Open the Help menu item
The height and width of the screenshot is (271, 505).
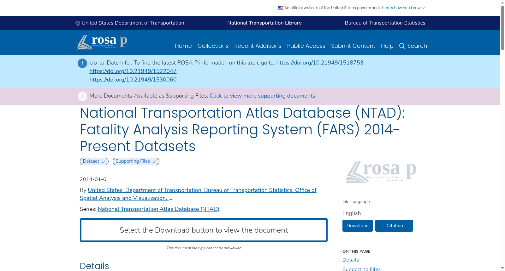(387, 46)
